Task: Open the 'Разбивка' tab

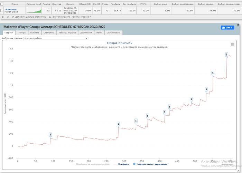Action: pyautogui.click(x=35, y=33)
